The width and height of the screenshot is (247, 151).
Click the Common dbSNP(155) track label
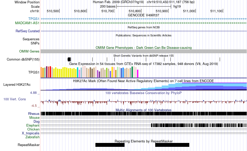[23, 59]
